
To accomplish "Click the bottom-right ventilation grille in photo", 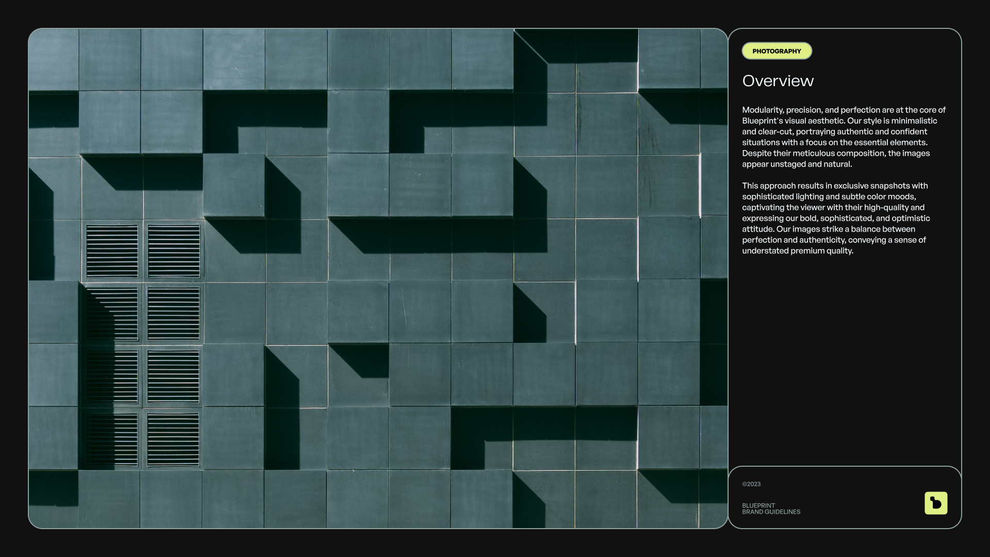I will [173, 440].
